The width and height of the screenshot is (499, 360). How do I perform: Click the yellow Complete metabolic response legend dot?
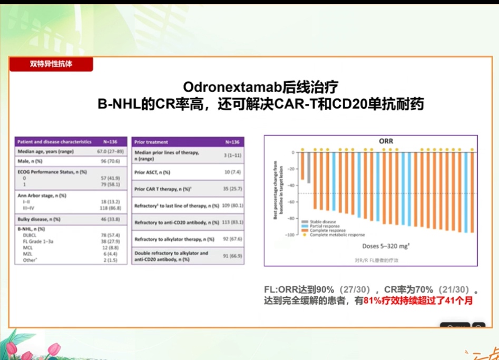pos(304,235)
